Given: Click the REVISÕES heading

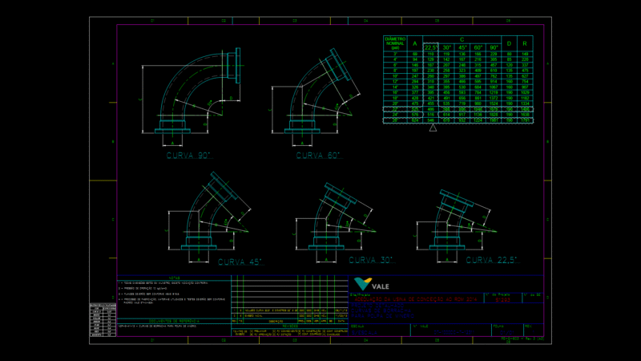Looking at the screenshot, I should click(x=290, y=327).
